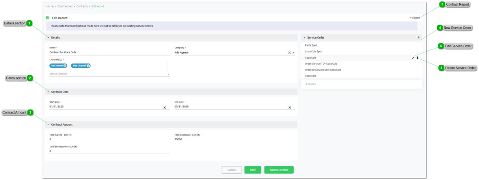Navigate to Contracts breadcrumb
The image size is (479, 180).
click(x=82, y=6)
